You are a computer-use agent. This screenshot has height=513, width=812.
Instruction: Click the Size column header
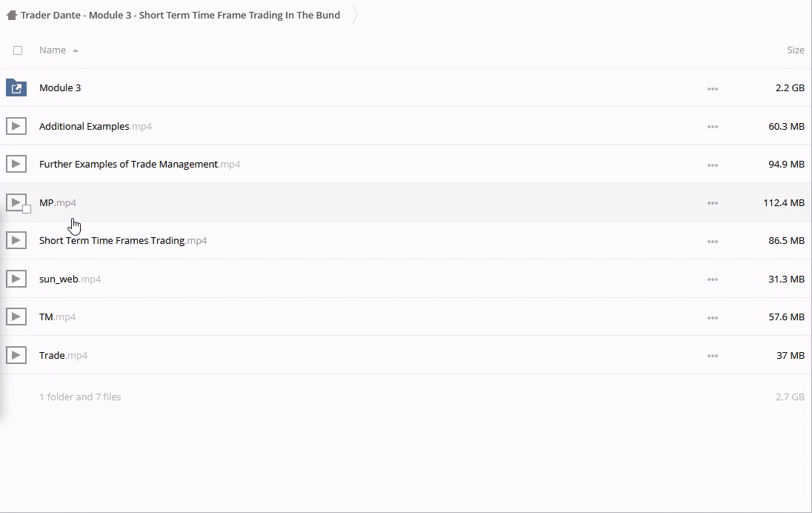coord(795,50)
